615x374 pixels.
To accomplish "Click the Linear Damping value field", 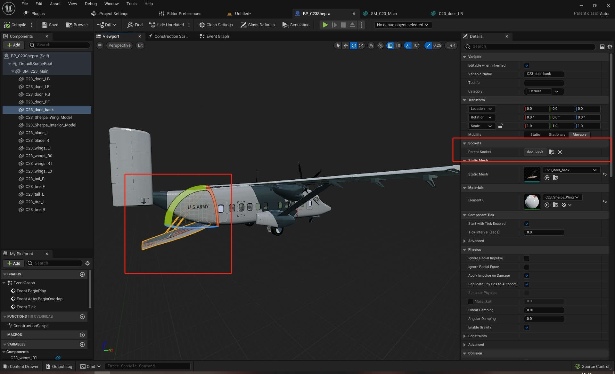I will (544, 310).
